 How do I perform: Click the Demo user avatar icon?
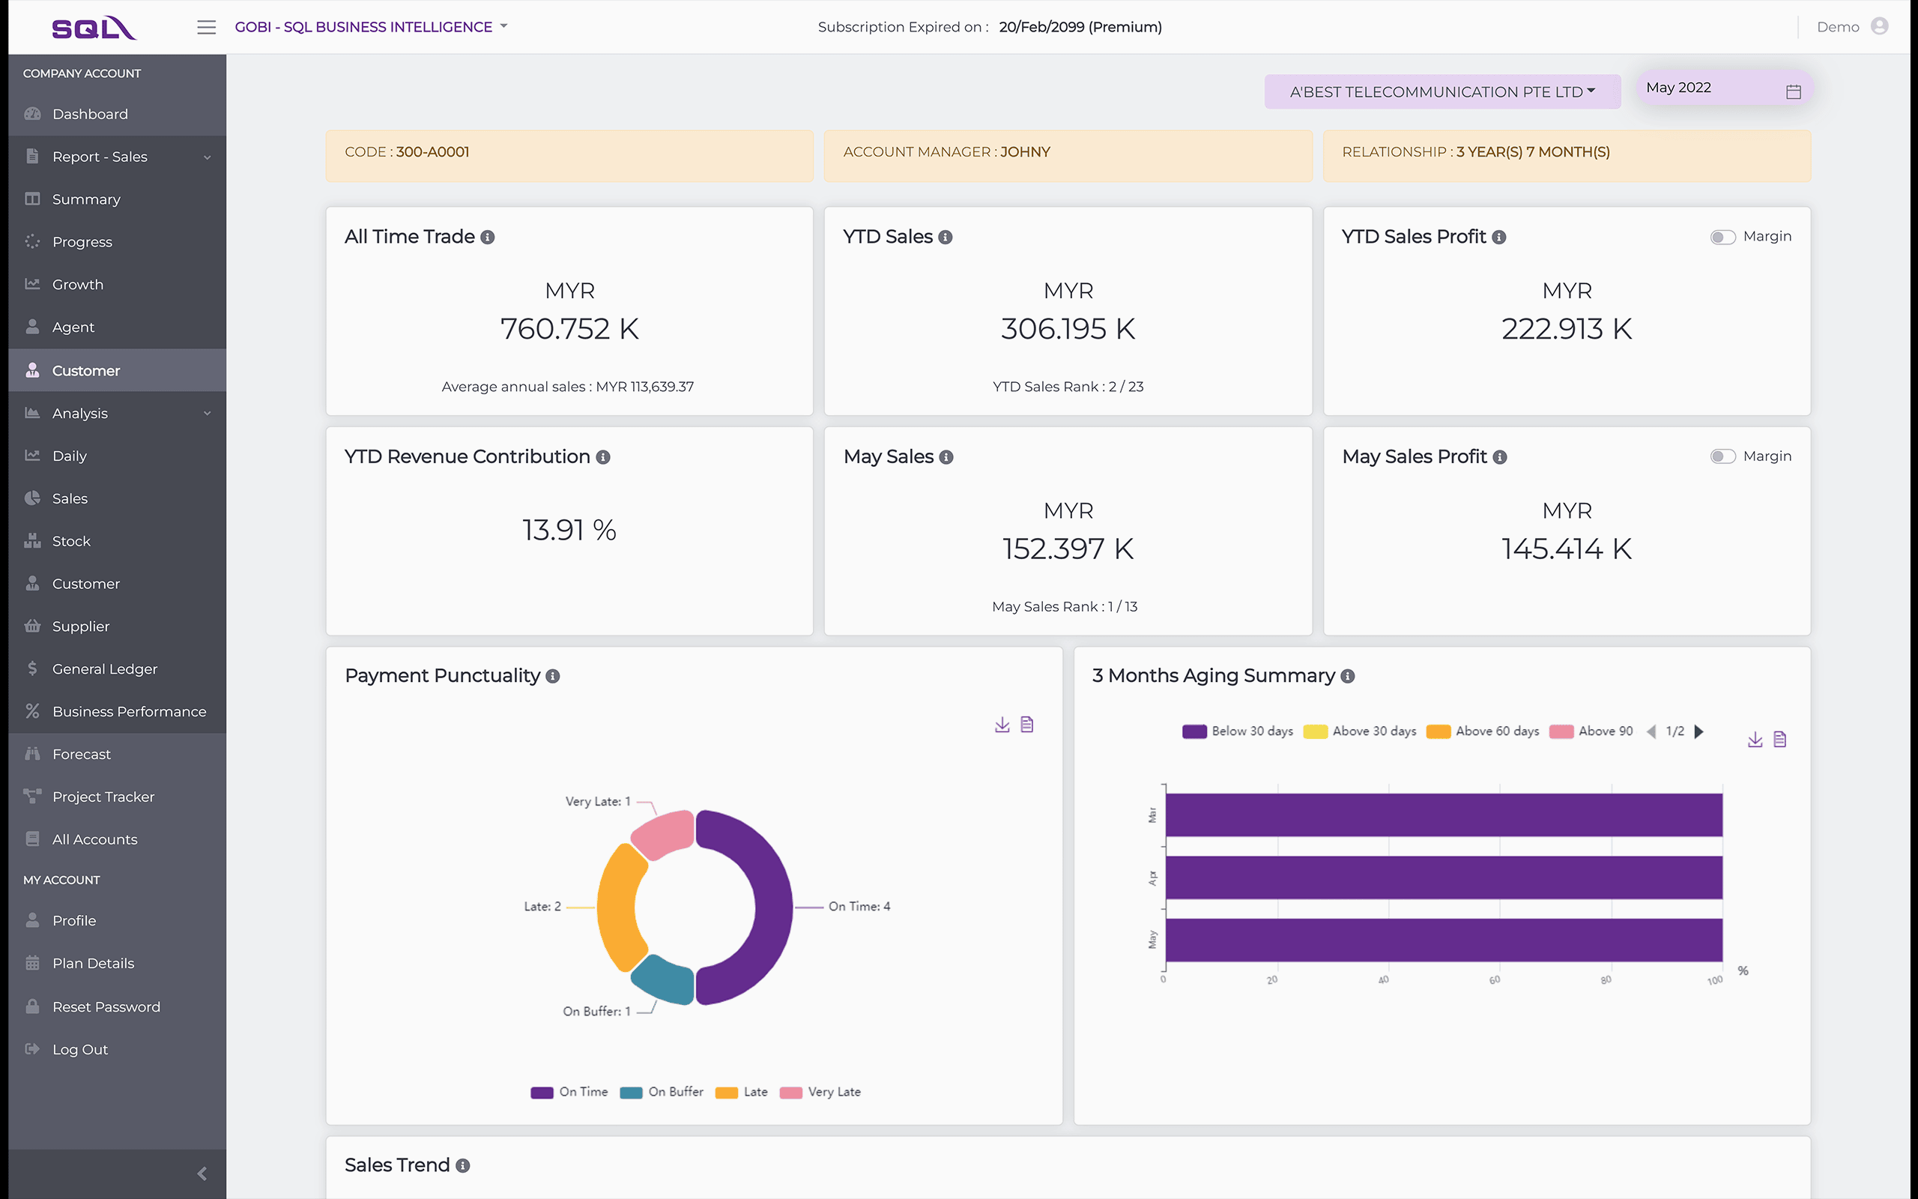tap(1879, 26)
